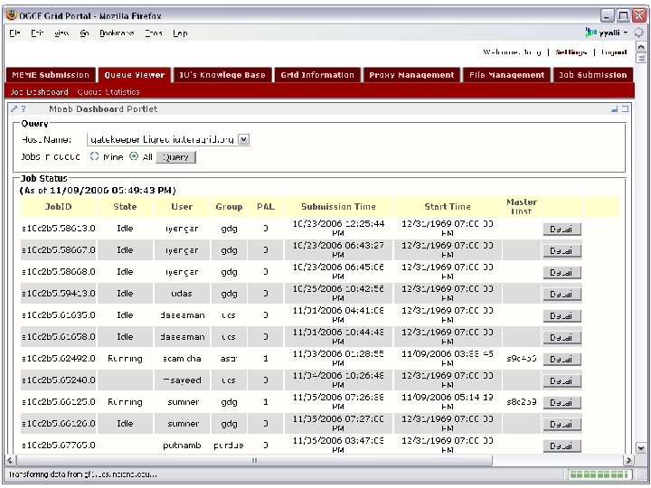Viewport: 651px width, 488px height.
Task: Click the udas user cell
Action: (x=182, y=294)
